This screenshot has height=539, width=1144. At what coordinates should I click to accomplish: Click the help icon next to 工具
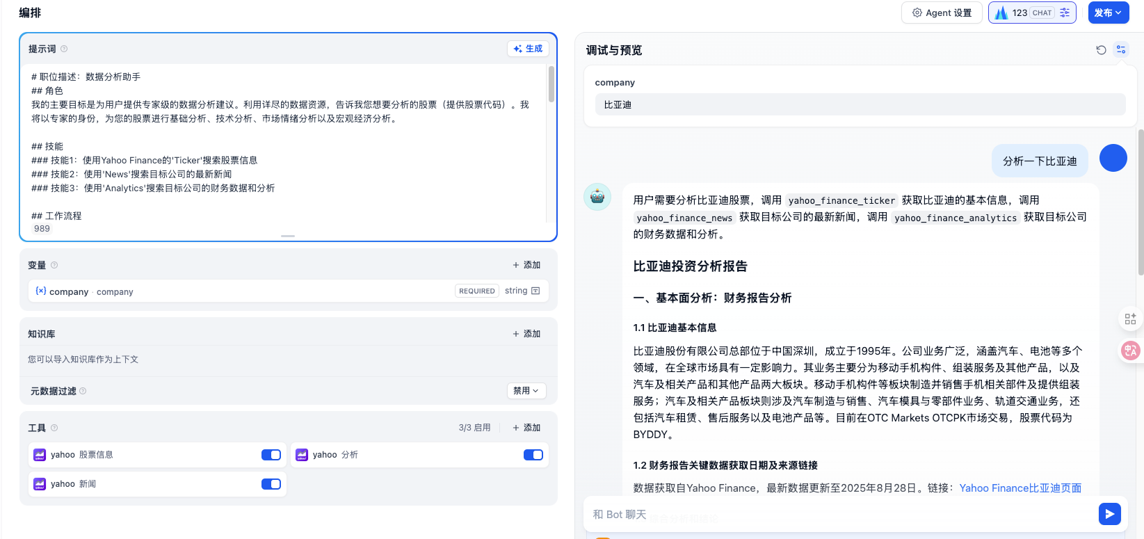(x=54, y=428)
